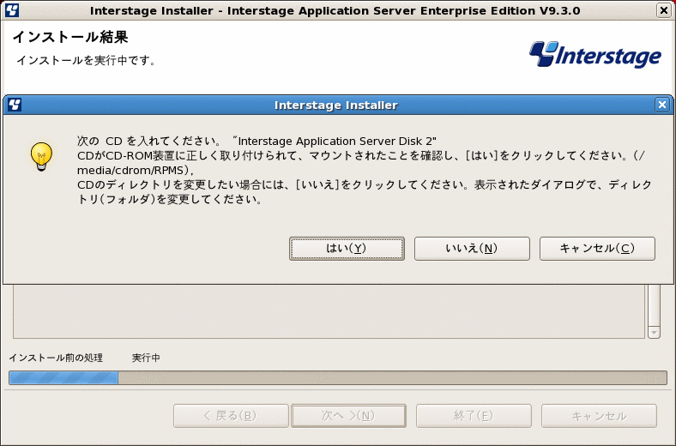
Task: Click the インストール前の処理 status label
Action: 56,358
